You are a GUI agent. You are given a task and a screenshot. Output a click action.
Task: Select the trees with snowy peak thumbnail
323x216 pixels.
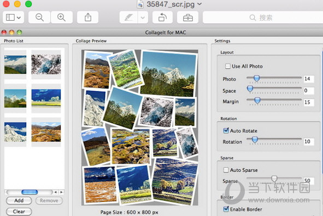[15, 98]
